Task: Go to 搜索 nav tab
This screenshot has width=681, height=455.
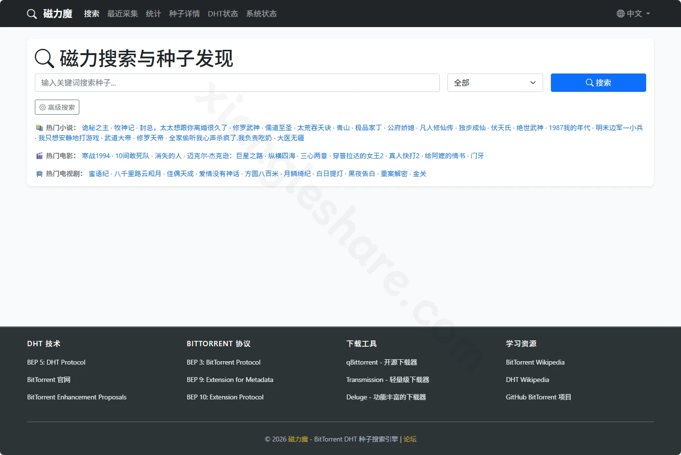Action: tap(91, 14)
